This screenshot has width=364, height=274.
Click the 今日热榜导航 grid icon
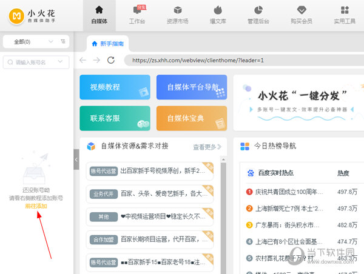point(244,147)
